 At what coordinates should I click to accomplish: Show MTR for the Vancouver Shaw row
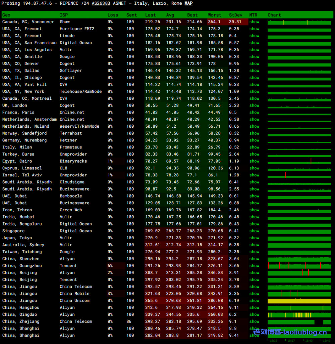[254, 22]
